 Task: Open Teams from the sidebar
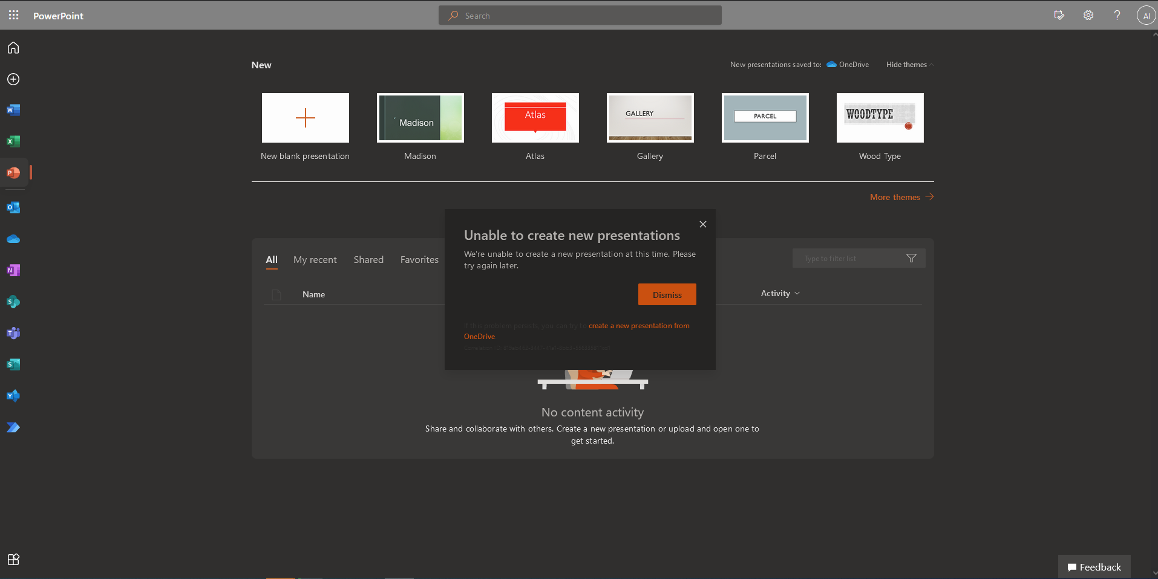(13, 333)
